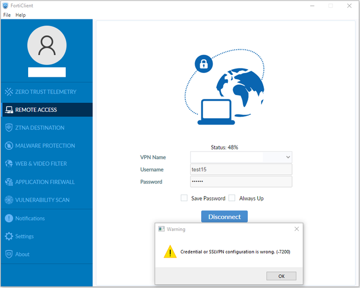360x288 pixels.
Task: Close the FortiClient window
Action: [349, 6]
